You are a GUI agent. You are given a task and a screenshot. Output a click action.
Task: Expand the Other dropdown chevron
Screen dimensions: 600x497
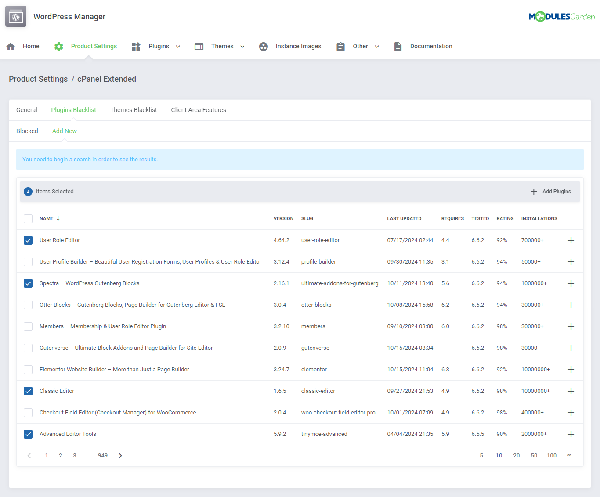pyautogui.click(x=377, y=46)
